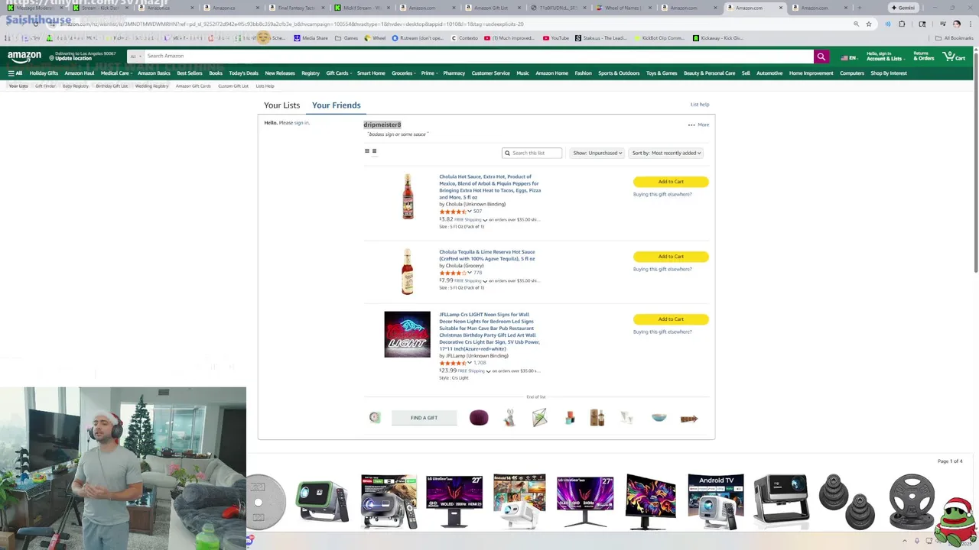
Task: Click the sign in link
Action: click(x=301, y=123)
